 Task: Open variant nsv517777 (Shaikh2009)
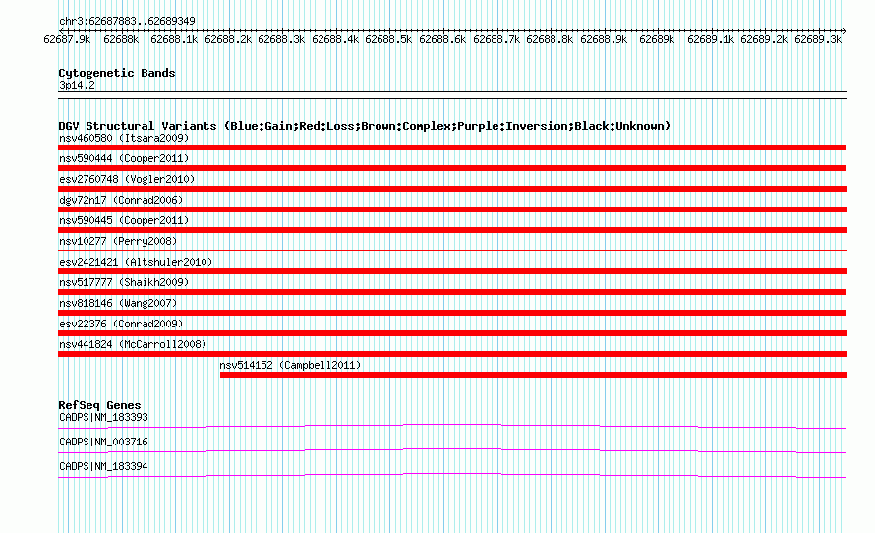[x=124, y=282]
